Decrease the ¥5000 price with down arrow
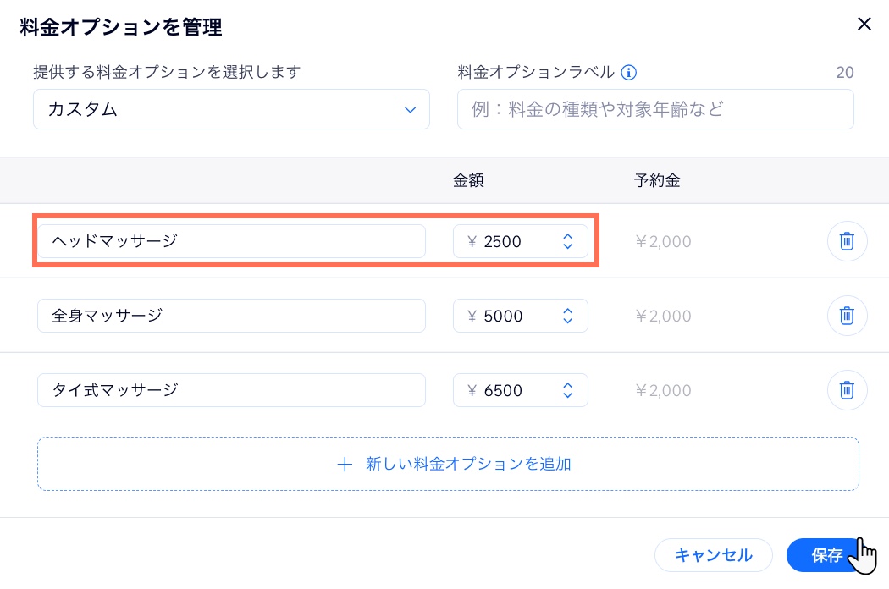The height and width of the screenshot is (589, 889). pyautogui.click(x=568, y=322)
